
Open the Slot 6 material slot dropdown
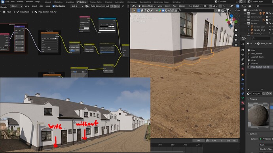[x=77, y=6]
